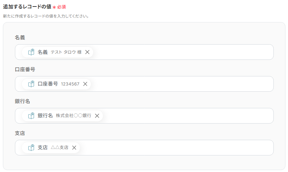Remove the 名義 tag with its X
The width and height of the screenshot is (288, 172).
[x=87, y=52]
